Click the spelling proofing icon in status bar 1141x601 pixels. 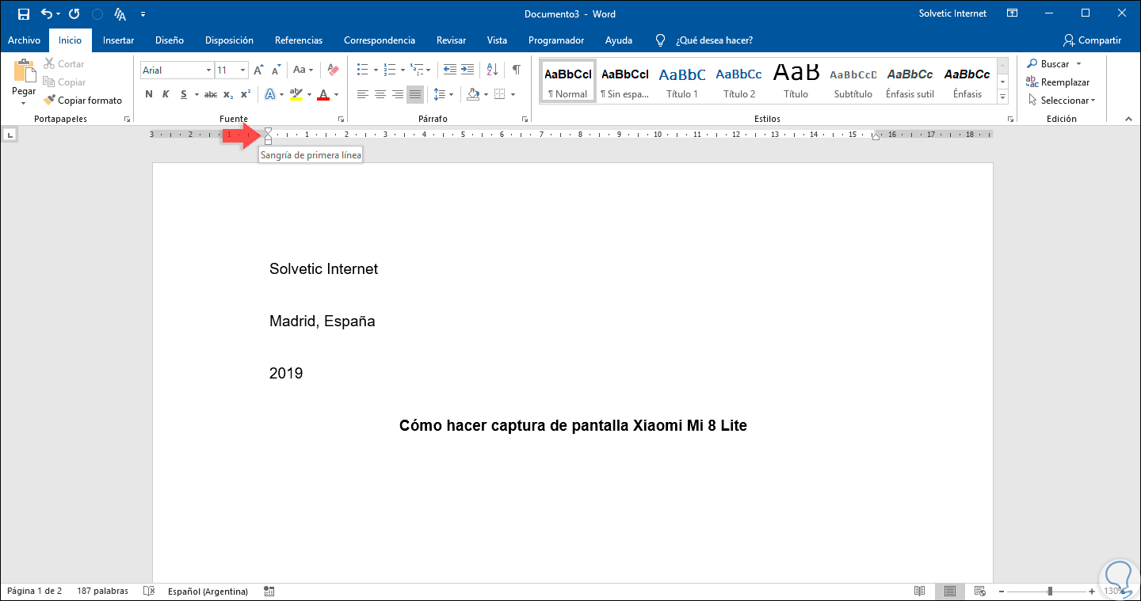tap(148, 591)
